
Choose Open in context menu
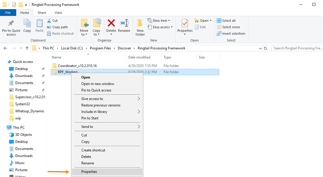[x=86, y=77]
